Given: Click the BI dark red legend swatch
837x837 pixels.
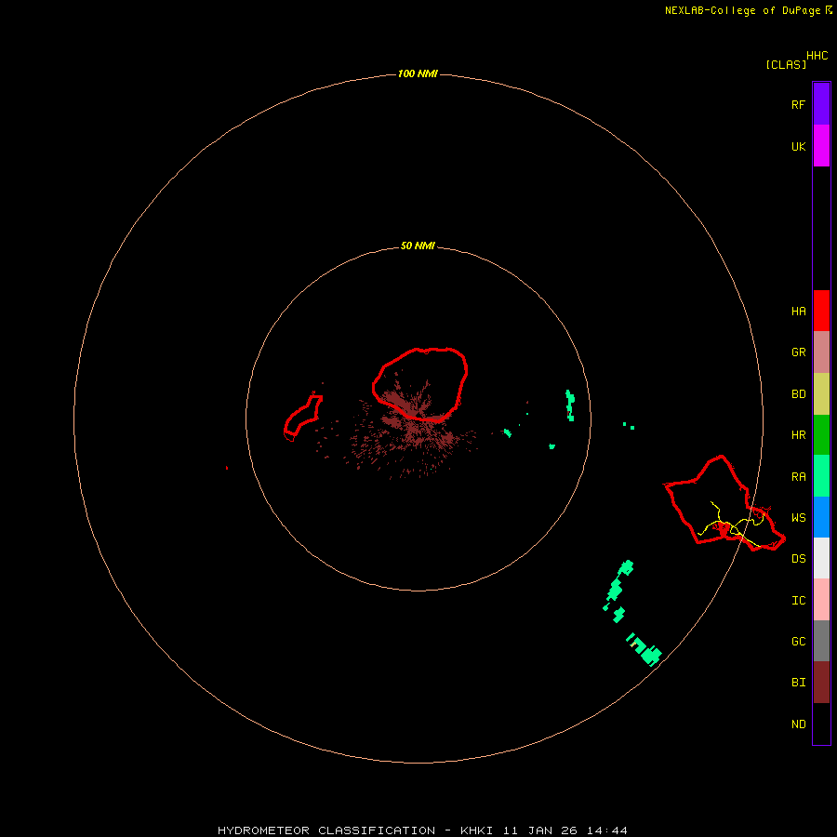Looking at the screenshot, I should pos(821,683).
